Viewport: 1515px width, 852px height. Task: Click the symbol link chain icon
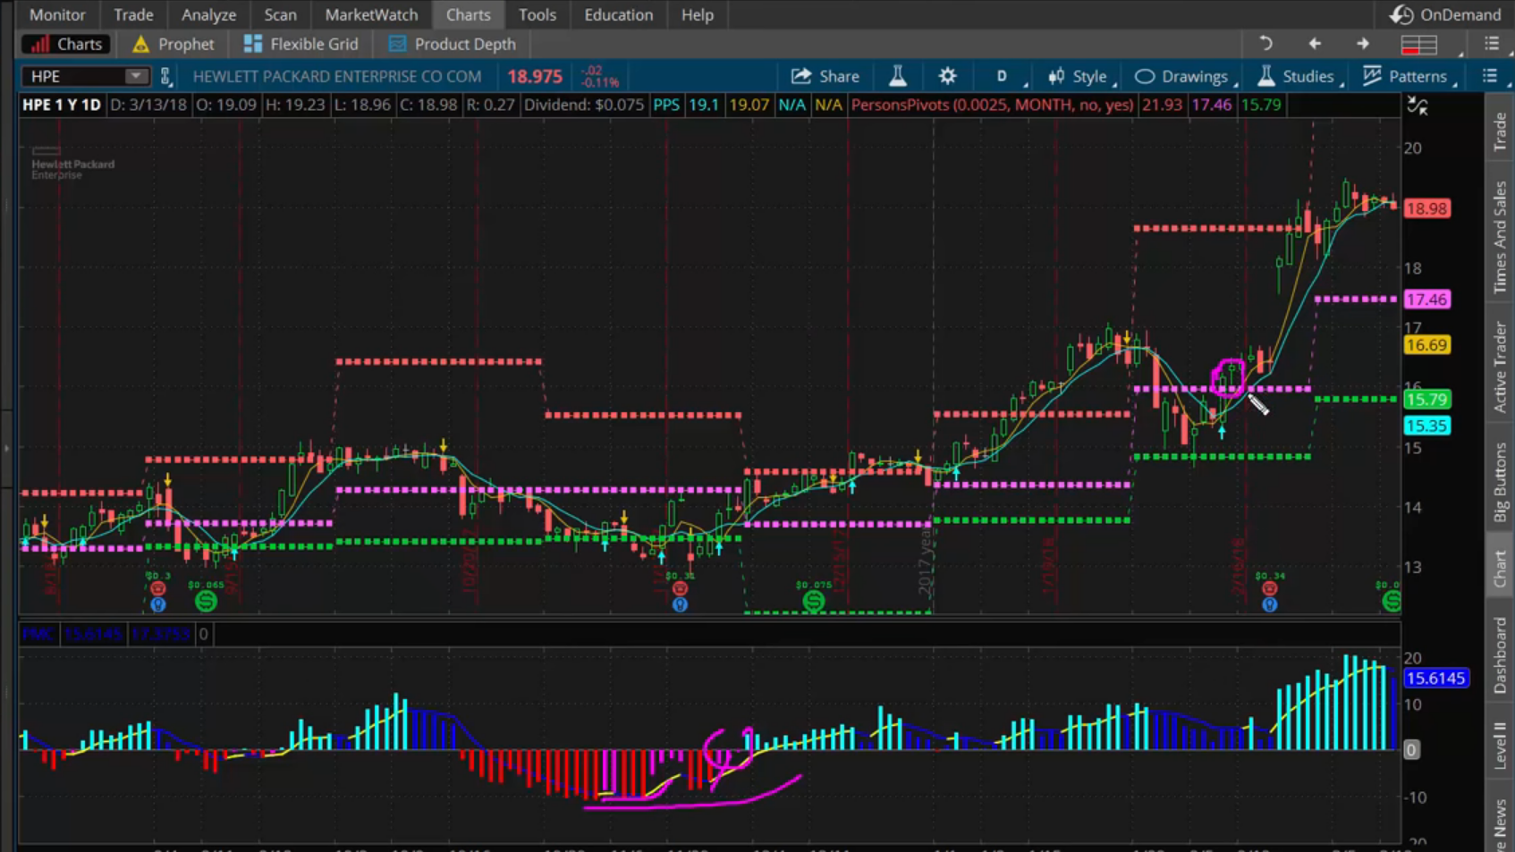165,77
